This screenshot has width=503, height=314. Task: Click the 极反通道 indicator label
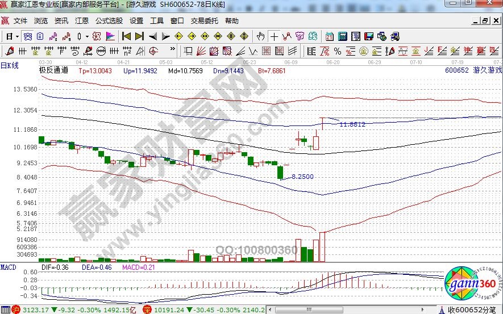click(53, 70)
